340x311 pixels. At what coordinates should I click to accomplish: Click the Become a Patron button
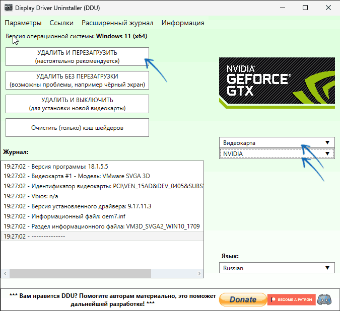pyautogui.click(x=292, y=299)
